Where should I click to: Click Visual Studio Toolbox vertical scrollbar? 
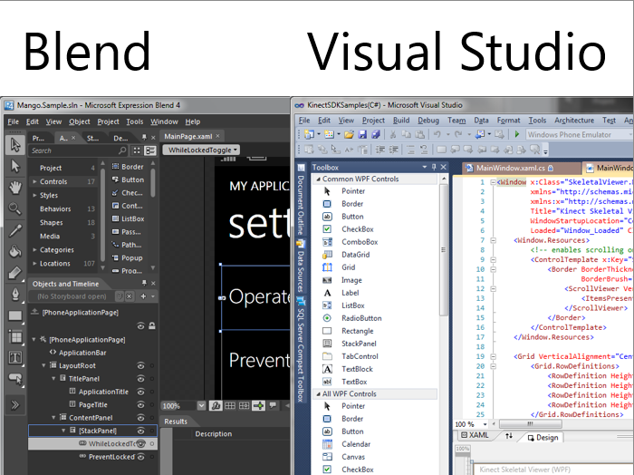444,250
